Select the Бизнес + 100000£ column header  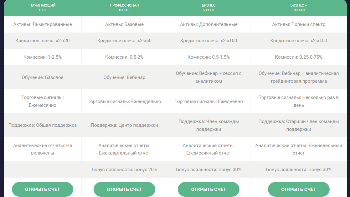coord(299,7)
